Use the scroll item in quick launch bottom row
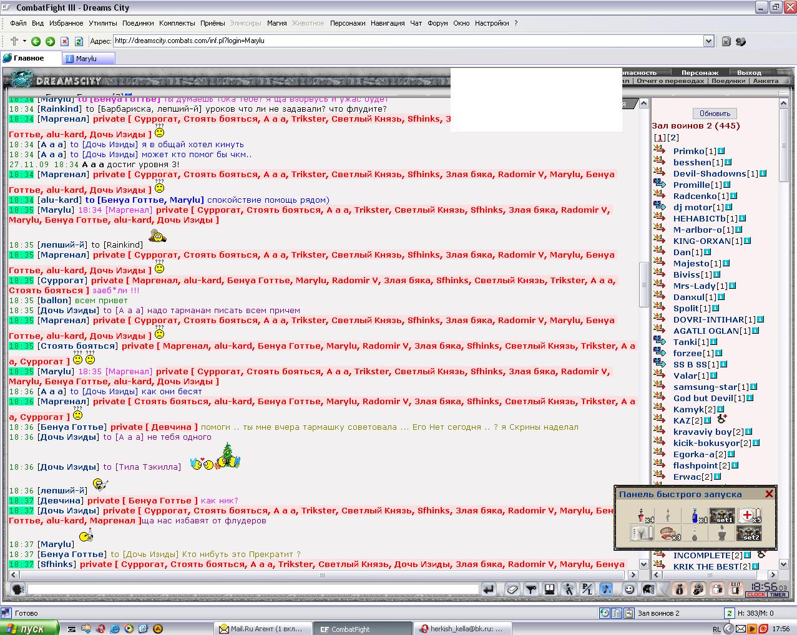This screenshot has height=635, width=797. 642,533
